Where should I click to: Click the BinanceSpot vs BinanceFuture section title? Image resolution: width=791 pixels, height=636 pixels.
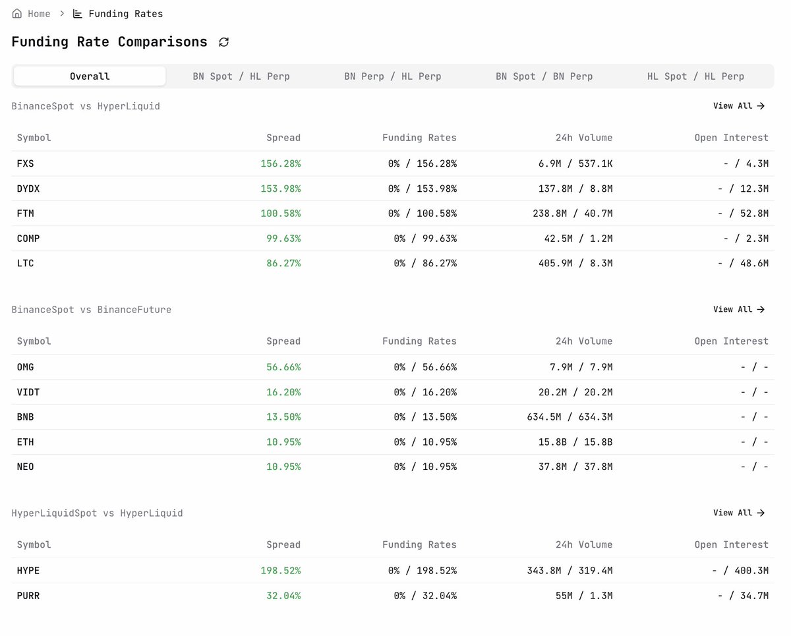coord(92,309)
